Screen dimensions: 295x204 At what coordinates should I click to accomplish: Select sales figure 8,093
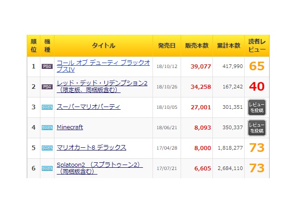click(x=202, y=128)
